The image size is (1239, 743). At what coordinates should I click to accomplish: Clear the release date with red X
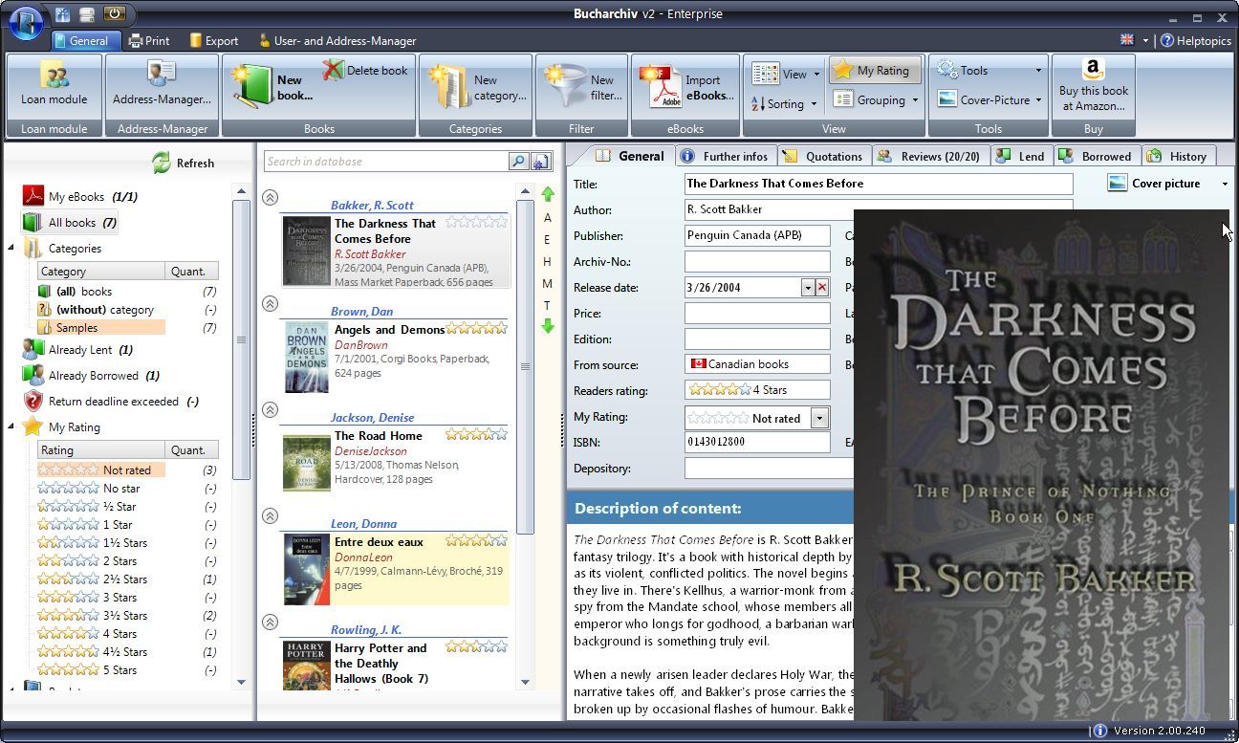point(822,288)
